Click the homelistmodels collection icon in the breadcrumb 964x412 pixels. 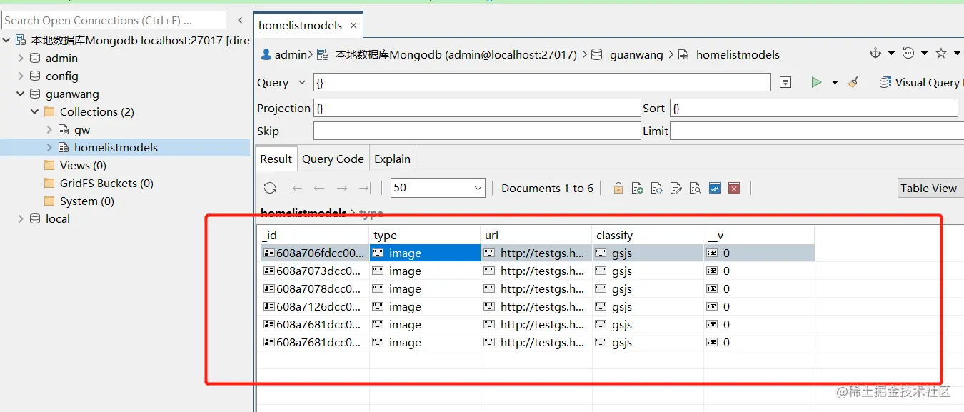click(x=683, y=54)
